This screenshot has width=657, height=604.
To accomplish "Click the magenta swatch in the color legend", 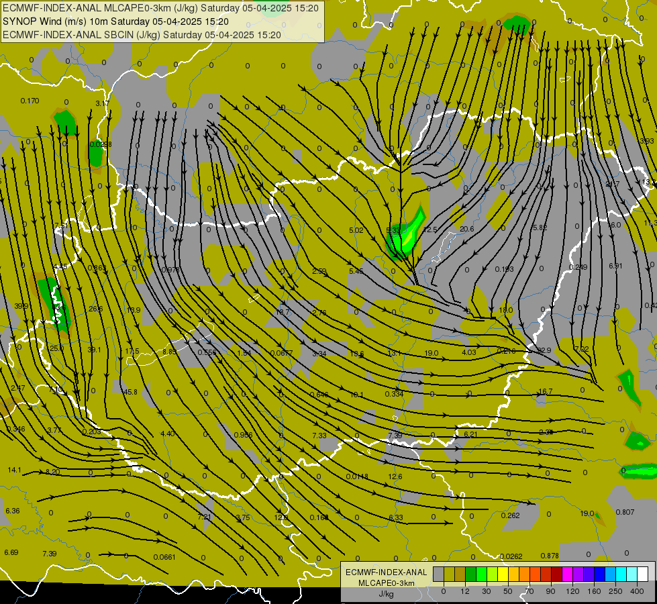I will click(x=567, y=574).
